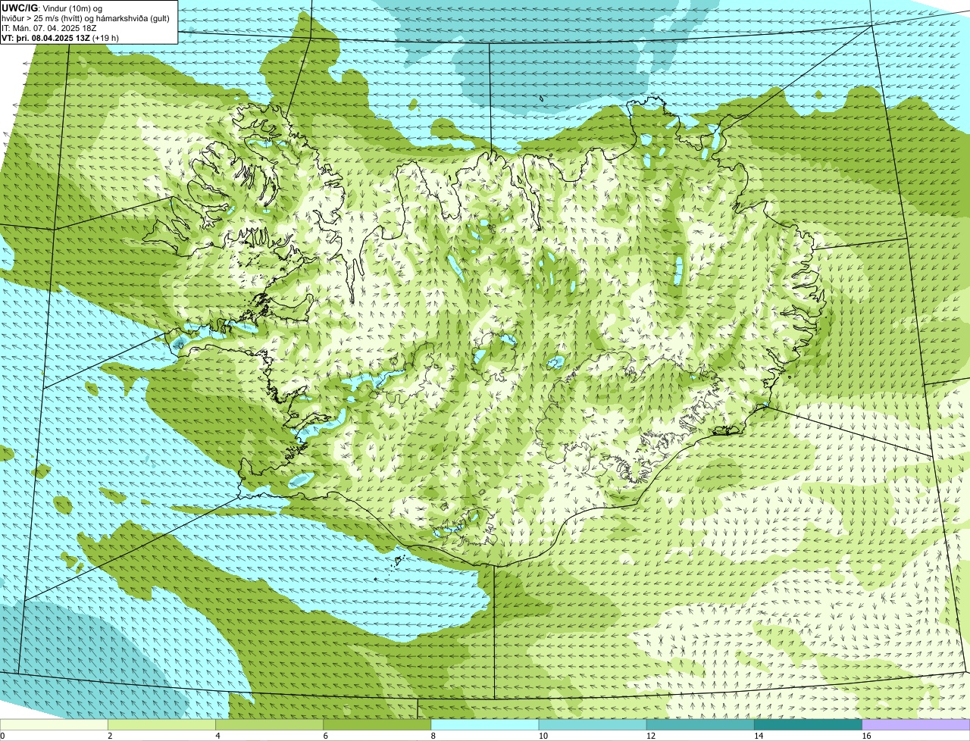Screen dimensions: 970x741
Task: Click the light cyan 8–10 legend swatch
Action: pyautogui.click(x=485, y=724)
